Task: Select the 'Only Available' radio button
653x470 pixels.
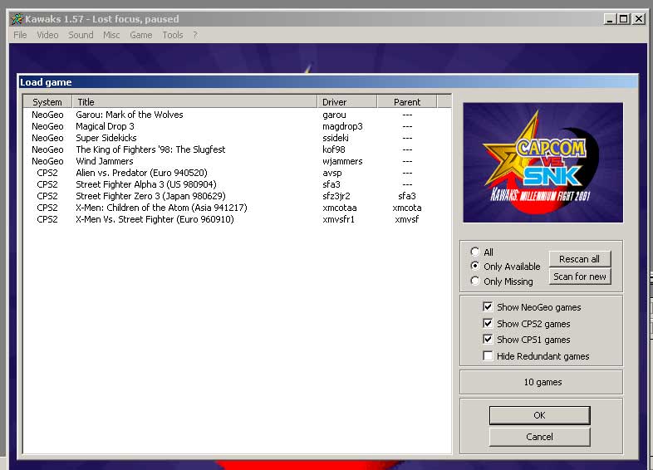Action: (475, 267)
